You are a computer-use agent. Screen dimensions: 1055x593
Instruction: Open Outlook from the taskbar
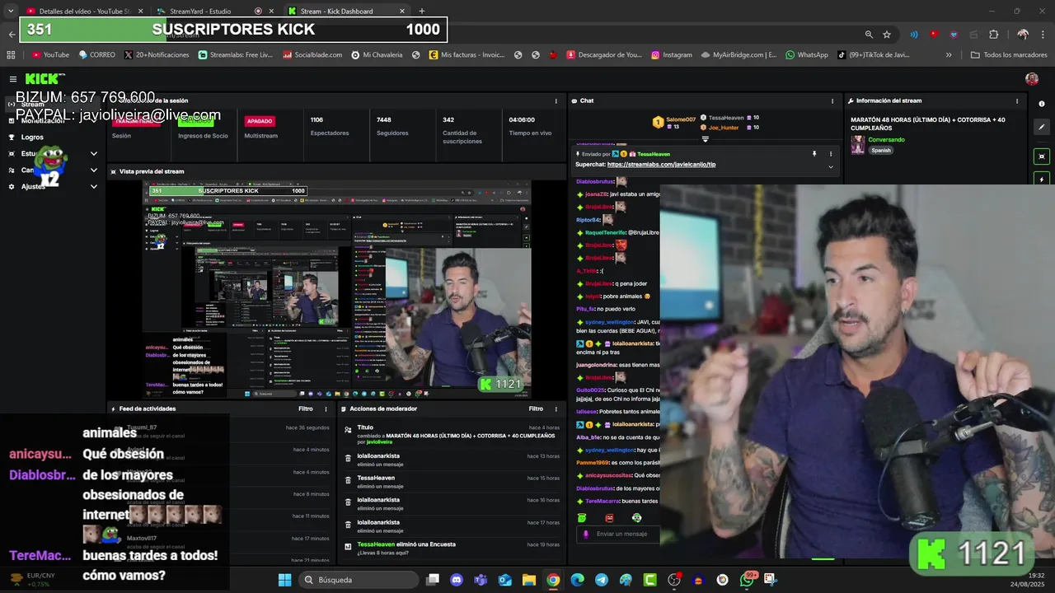(x=504, y=580)
